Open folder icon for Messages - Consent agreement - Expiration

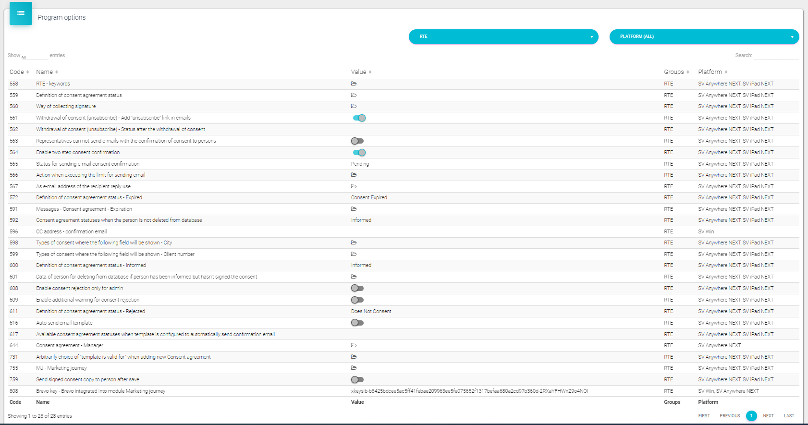354,209
